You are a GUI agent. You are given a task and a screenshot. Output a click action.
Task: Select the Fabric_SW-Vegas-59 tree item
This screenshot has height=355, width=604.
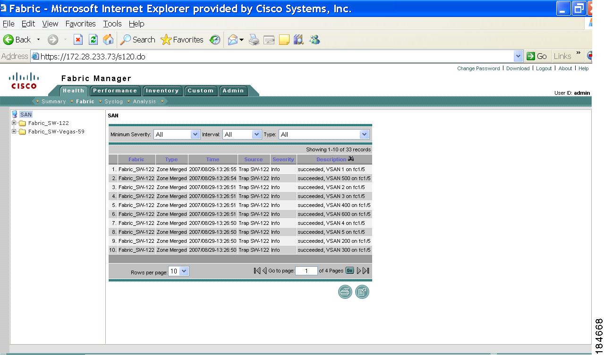(x=56, y=132)
